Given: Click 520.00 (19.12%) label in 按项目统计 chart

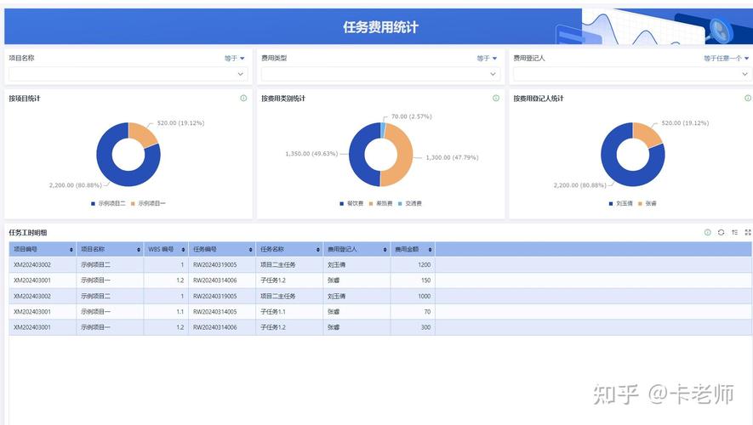Looking at the screenshot, I should (180, 123).
